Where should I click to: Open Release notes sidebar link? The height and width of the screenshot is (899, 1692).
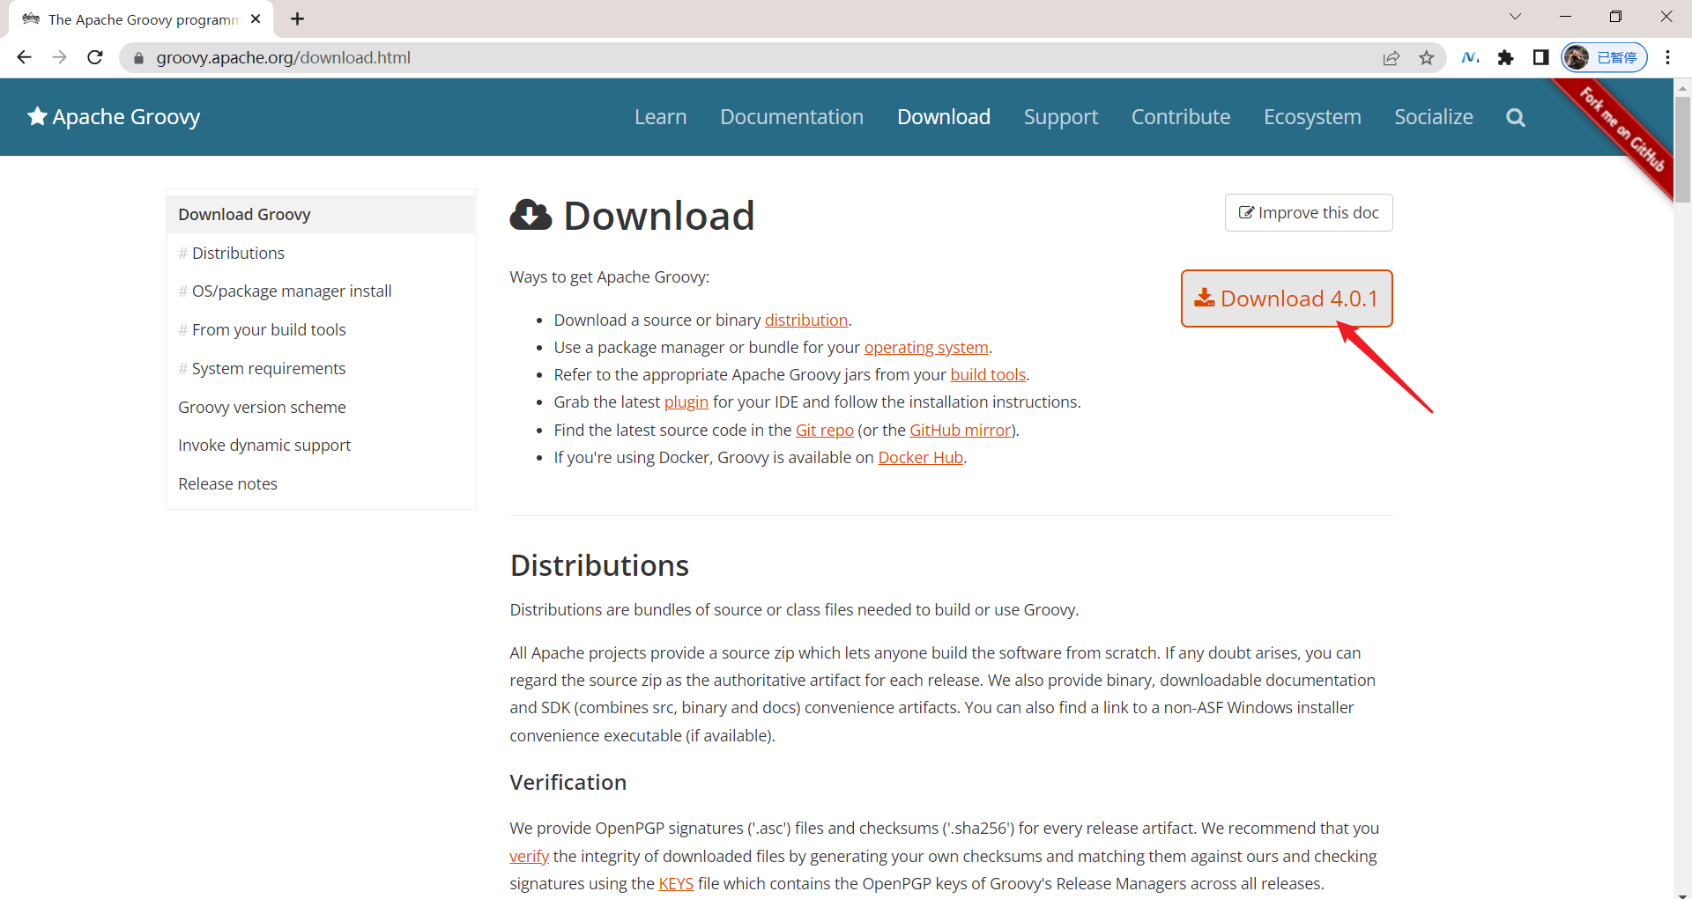[227, 484]
